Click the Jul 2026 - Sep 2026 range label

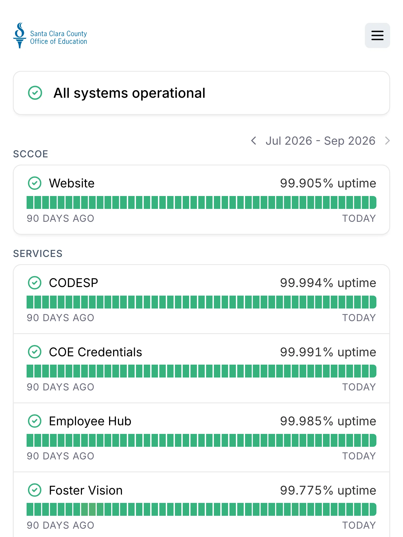(320, 141)
